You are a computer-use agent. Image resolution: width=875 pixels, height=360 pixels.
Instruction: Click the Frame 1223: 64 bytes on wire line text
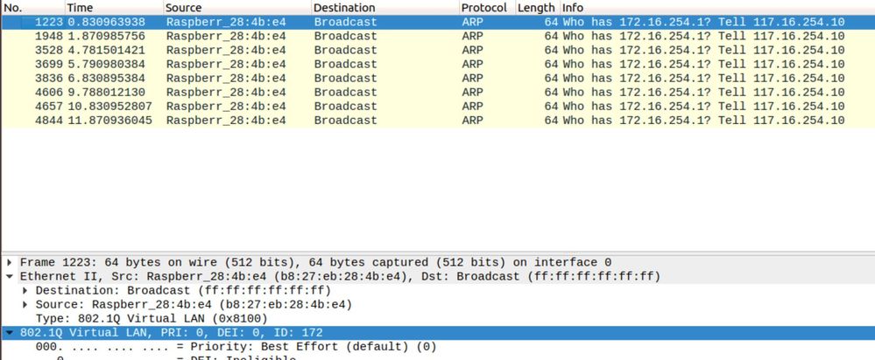(316, 262)
